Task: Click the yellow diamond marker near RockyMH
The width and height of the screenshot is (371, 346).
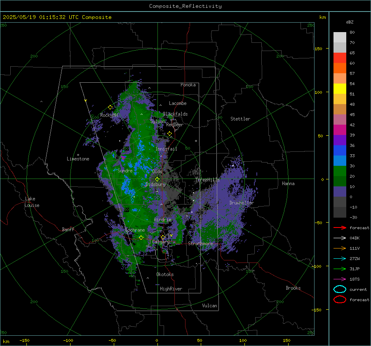Action: click(x=110, y=107)
